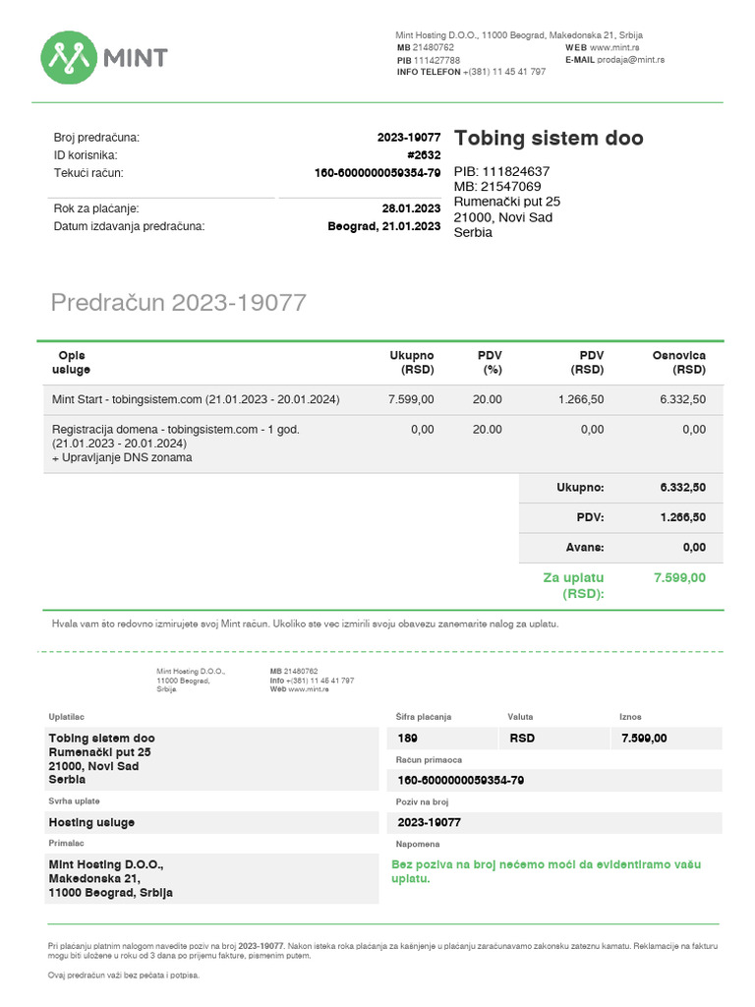Select the Avans: value 0,00
Image resolution: width=755 pixels, height=1007 pixels.
(694, 547)
